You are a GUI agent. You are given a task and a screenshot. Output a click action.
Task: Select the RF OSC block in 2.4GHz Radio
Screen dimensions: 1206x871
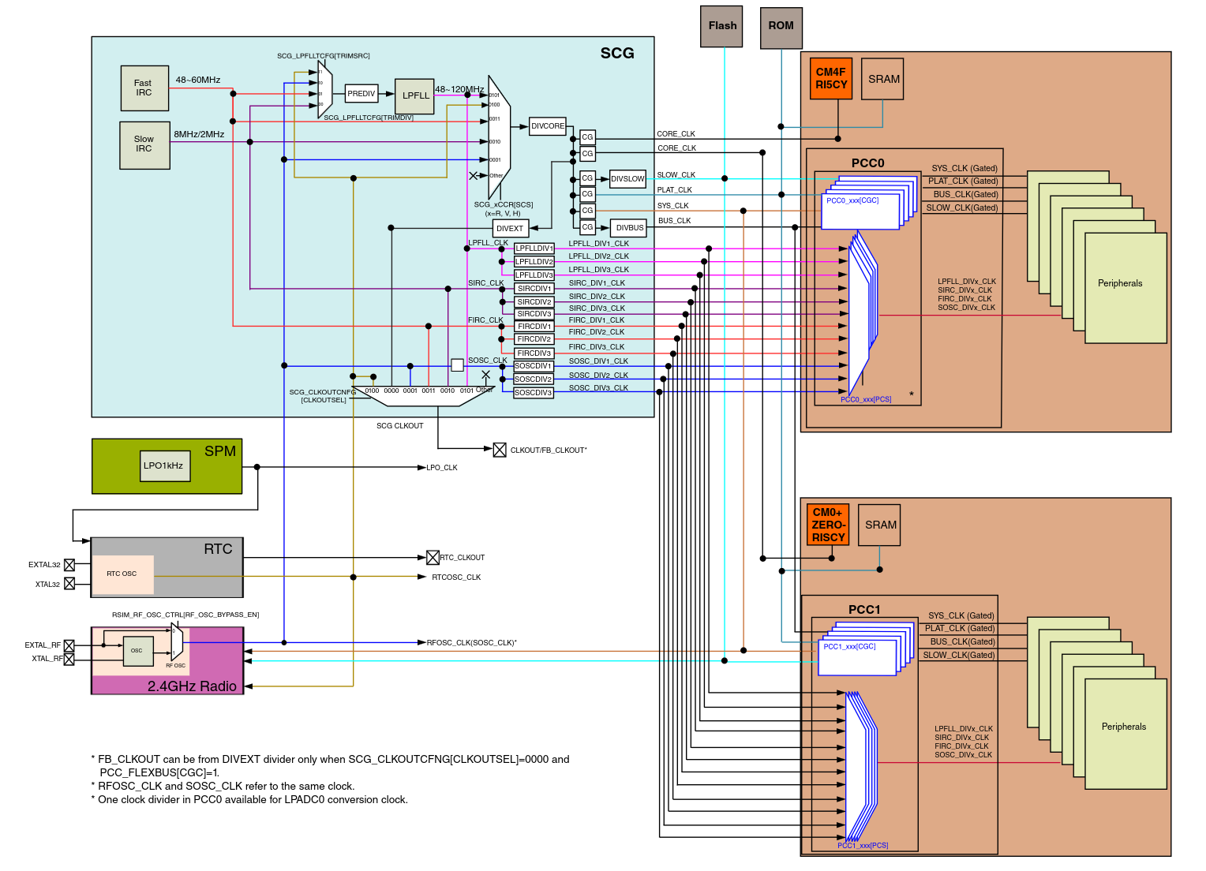point(137,650)
